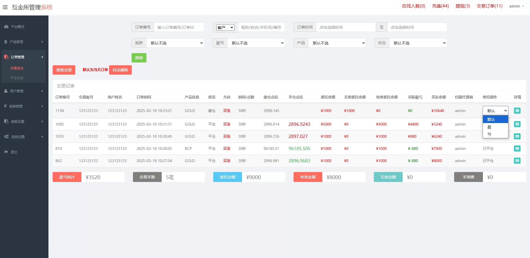This screenshot has height=258, width=530.
Task: Open the 状态 filter dropdown
Action: pyautogui.click(x=418, y=43)
